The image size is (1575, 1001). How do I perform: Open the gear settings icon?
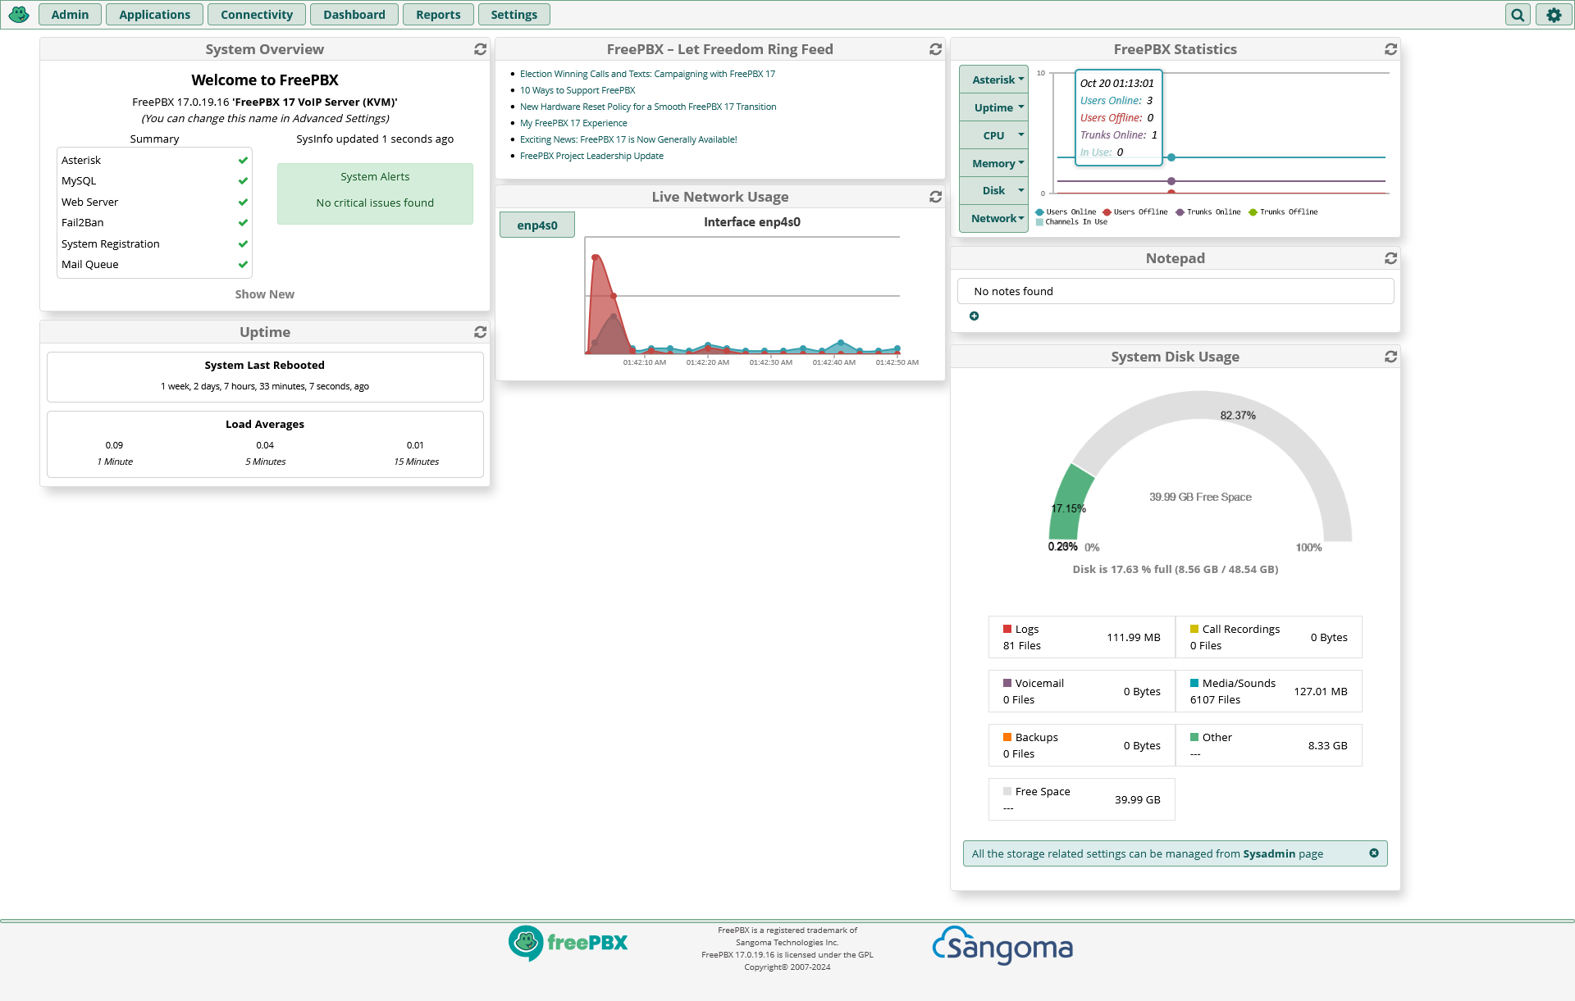coord(1554,15)
